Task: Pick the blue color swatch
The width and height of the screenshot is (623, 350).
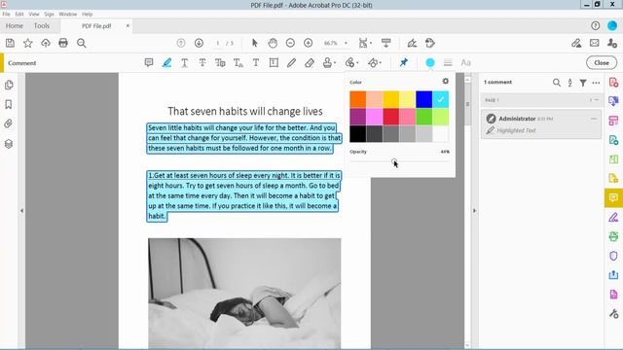Action: click(424, 99)
